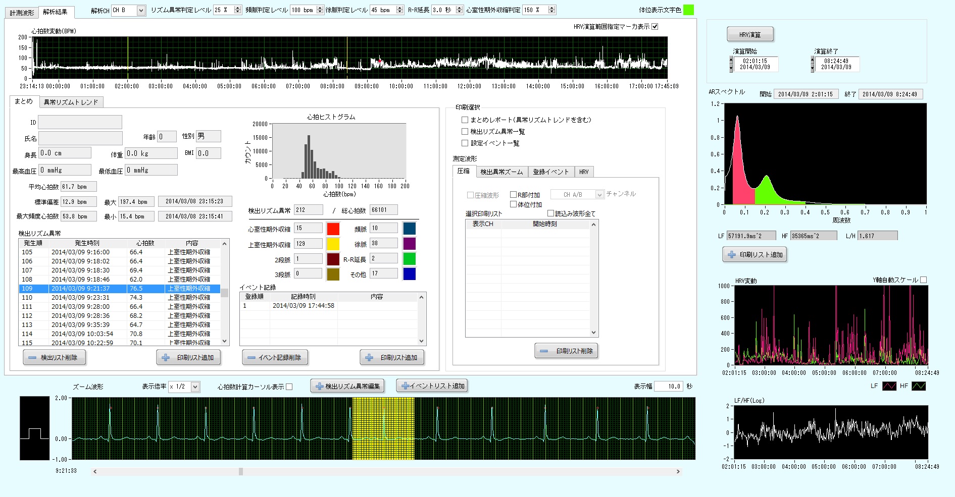
Task: Click the zoom waveform scroll left arrow
Action: point(95,472)
